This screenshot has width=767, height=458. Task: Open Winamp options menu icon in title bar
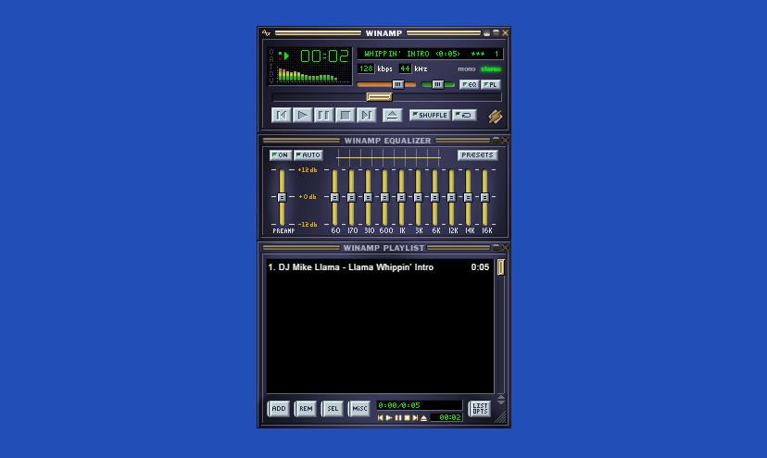[x=267, y=32]
